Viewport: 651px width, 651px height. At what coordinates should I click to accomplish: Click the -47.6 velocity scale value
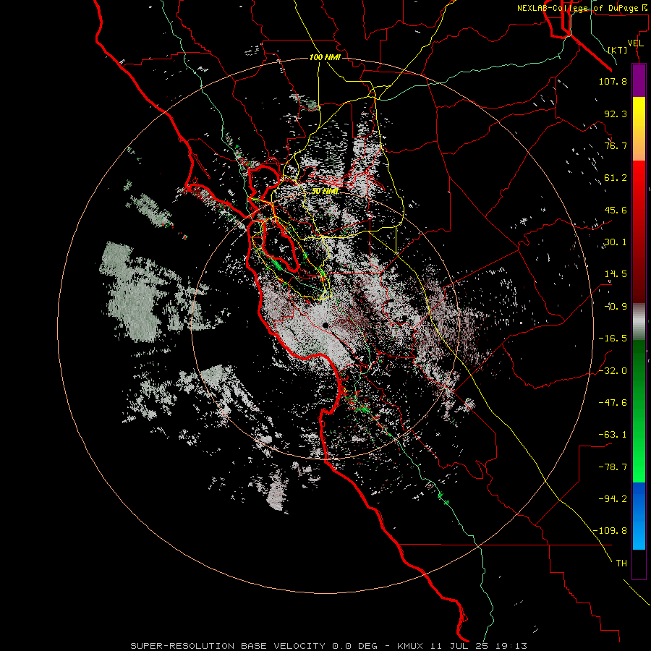613,402
